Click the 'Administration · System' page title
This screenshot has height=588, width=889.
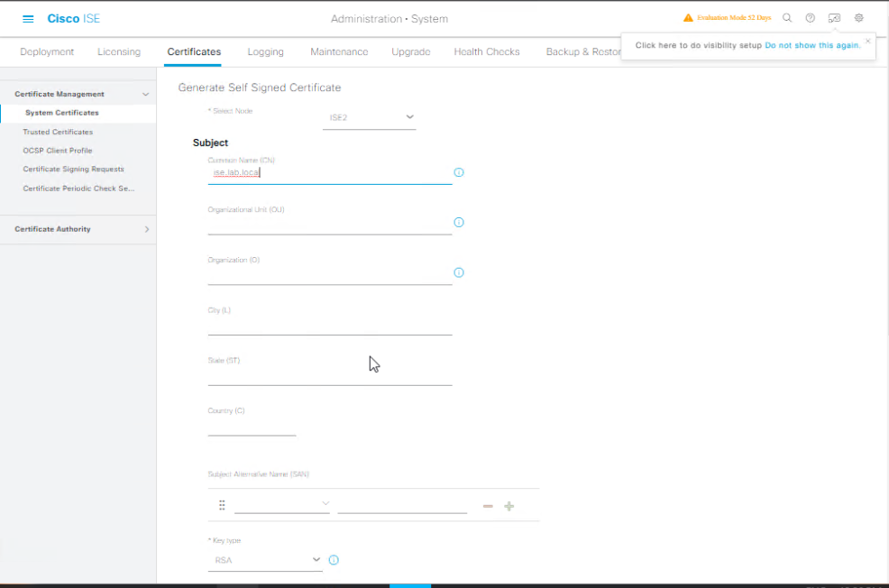390,19
